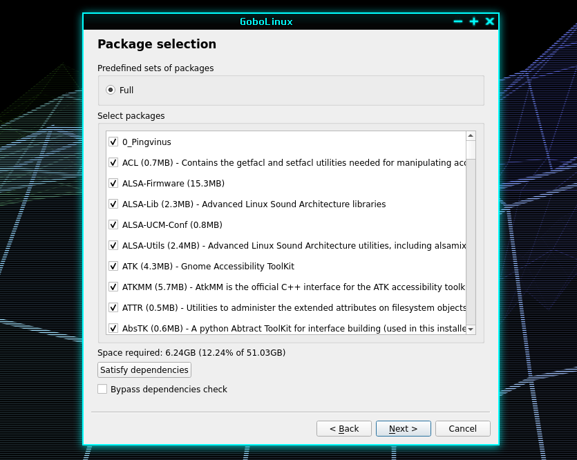
Task: Close the GoboLinux installer window
Action: [490, 21]
